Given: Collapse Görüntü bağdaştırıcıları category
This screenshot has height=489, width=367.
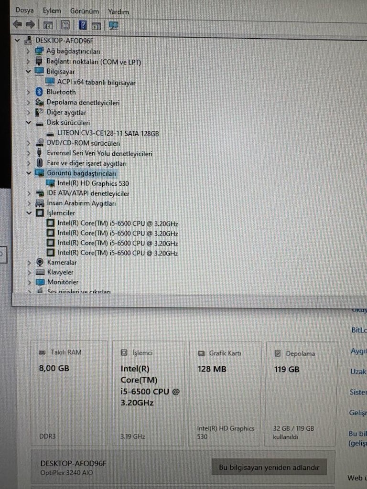Looking at the screenshot, I should coord(29,173).
